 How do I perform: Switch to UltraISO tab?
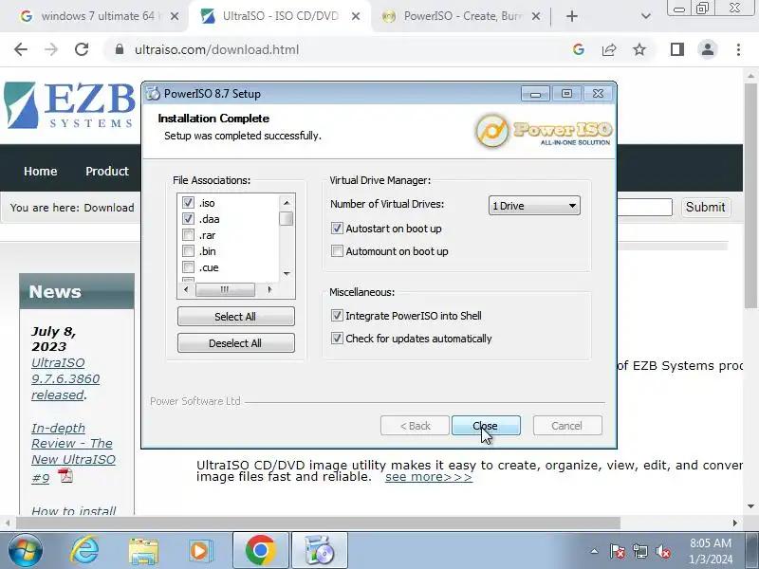(280, 16)
